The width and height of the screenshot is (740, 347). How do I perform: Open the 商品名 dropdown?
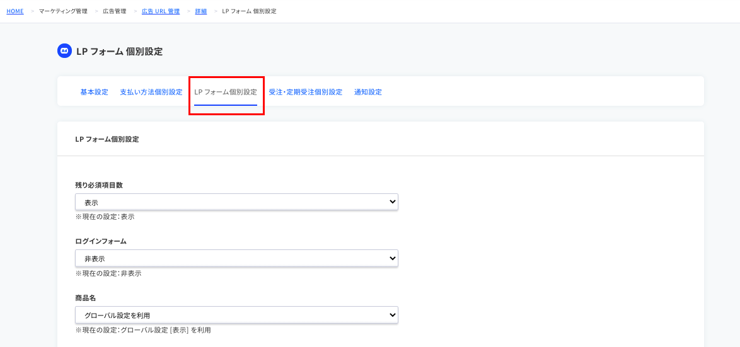(x=236, y=314)
